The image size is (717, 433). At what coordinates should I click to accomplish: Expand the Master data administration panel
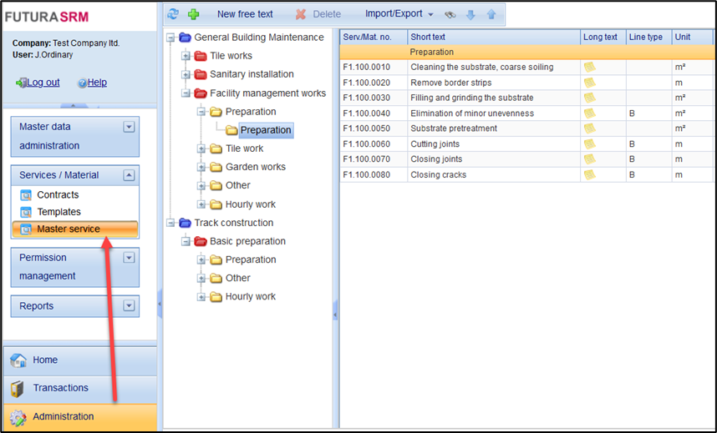point(129,128)
